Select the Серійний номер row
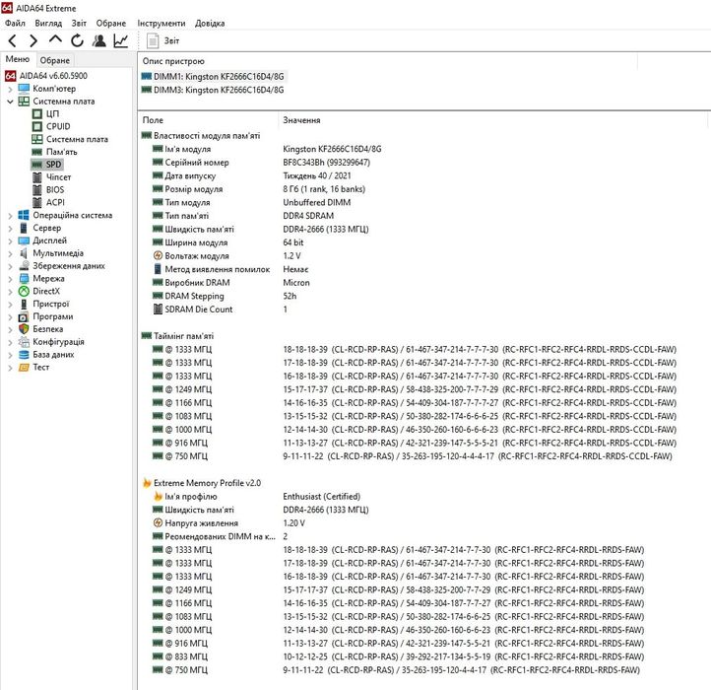The width and height of the screenshot is (711, 690). pyautogui.click(x=261, y=163)
